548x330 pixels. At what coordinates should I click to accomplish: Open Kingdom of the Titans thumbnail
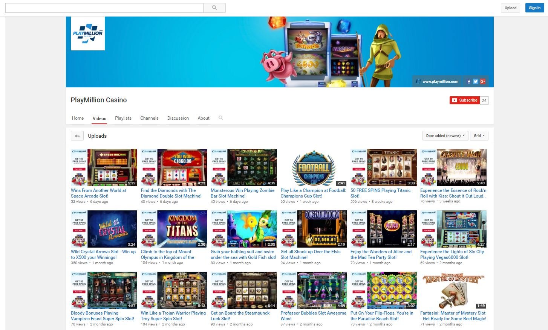(x=174, y=229)
